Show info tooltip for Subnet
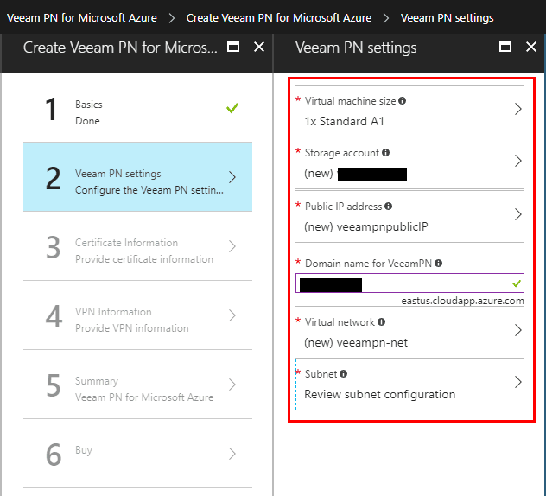The image size is (546, 496). coord(343,374)
